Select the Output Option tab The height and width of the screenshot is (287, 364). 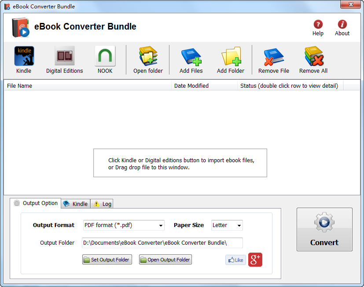pyautogui.click(x=36, y=203)
